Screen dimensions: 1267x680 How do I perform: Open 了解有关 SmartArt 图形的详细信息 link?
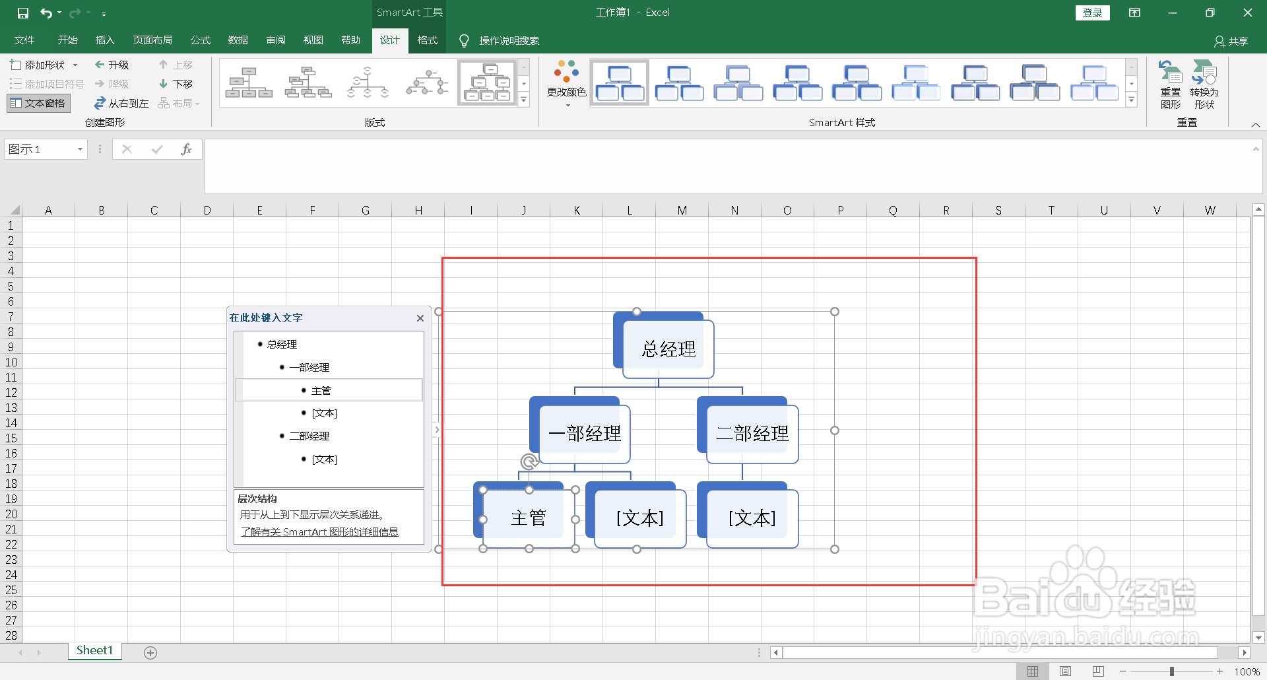[319, 532]
